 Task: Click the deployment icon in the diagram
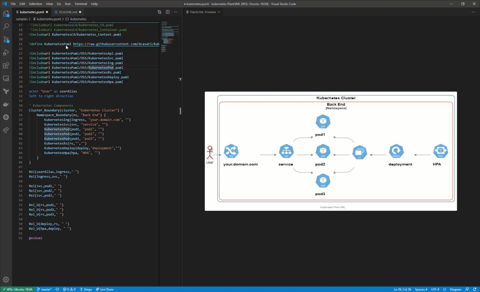click(x=396, y=151)
